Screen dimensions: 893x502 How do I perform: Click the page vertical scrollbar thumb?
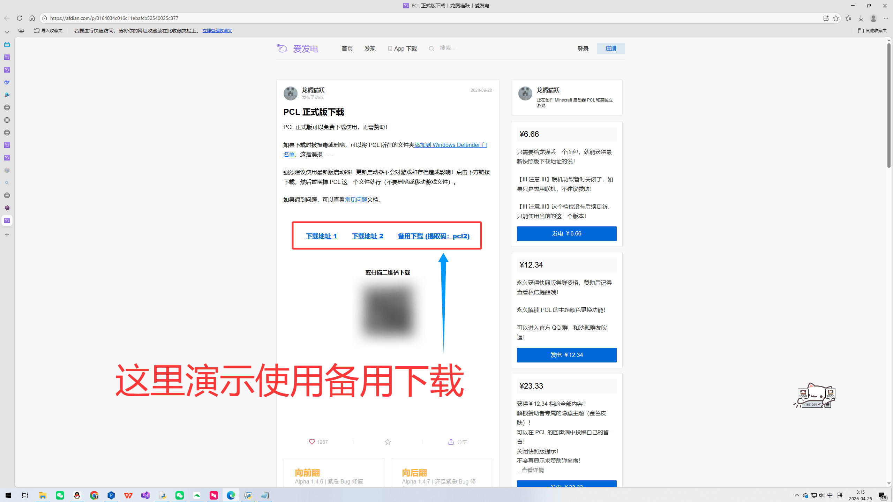tap(889, 105)
